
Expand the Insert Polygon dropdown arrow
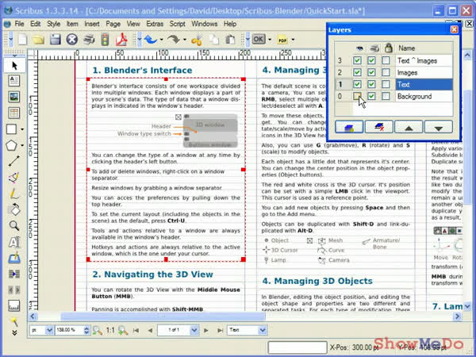click(x=22, y=145)
